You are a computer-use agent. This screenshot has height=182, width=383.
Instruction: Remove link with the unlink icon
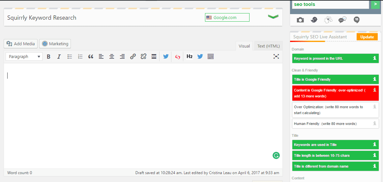[143, 57]
